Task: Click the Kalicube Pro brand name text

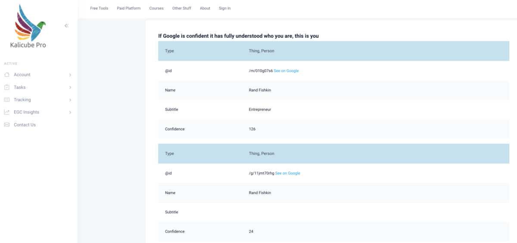Action: tap(28, 45)
